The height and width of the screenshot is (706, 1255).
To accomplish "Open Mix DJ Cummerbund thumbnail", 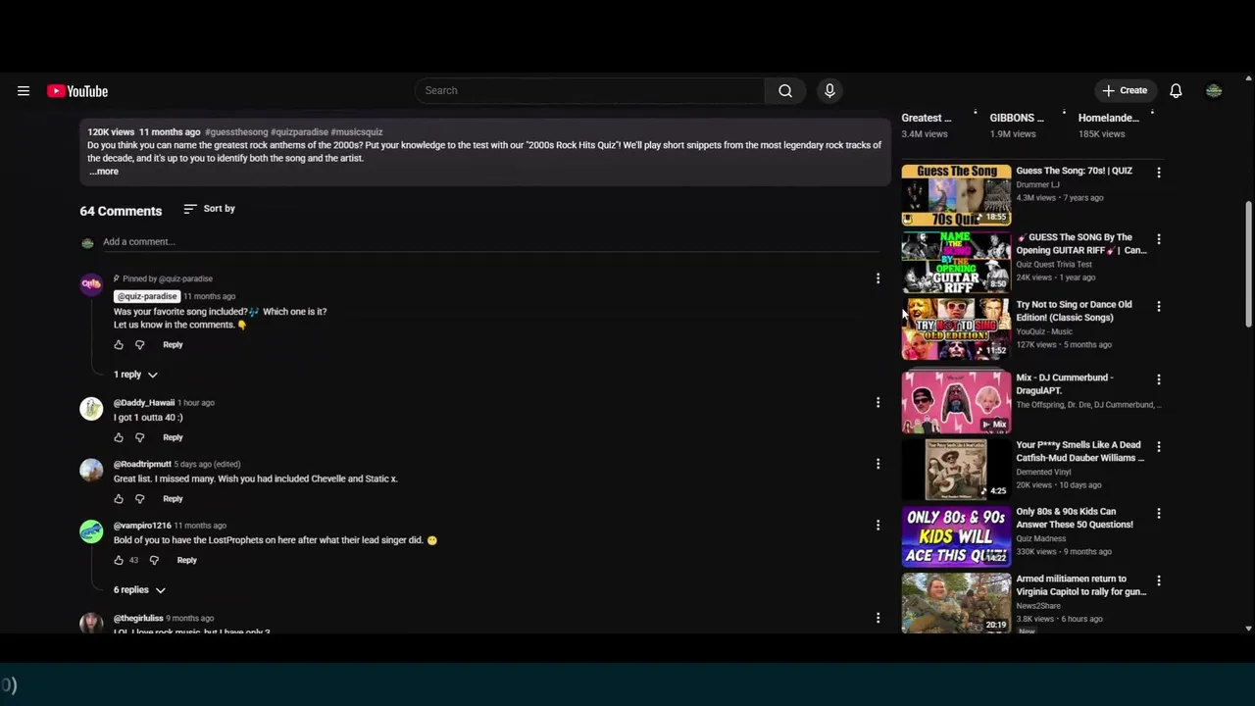I will [x=956, y=402].
